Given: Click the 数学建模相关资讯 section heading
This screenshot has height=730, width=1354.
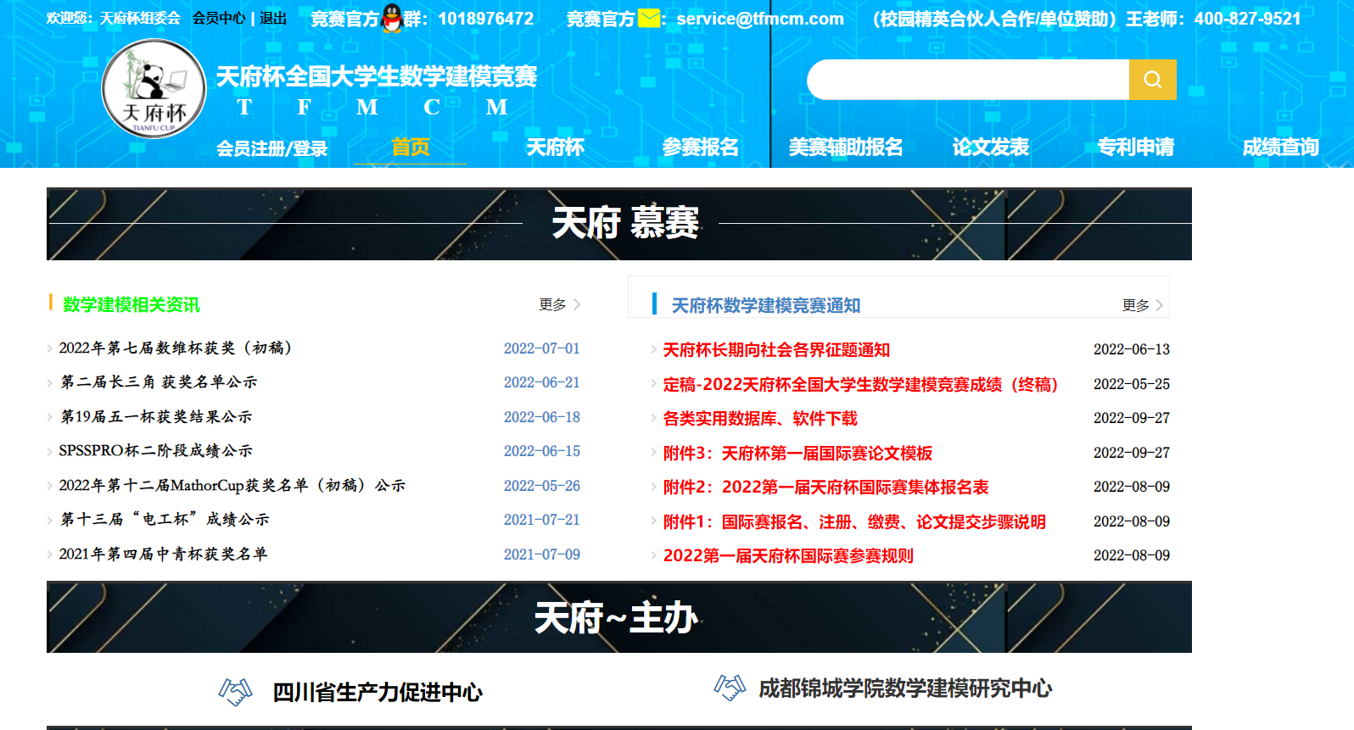Looking at the screenshot, I should [x=131, y=304].
